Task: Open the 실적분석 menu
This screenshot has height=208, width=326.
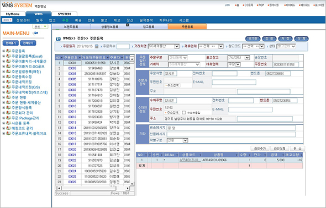Action: [146, 20]
